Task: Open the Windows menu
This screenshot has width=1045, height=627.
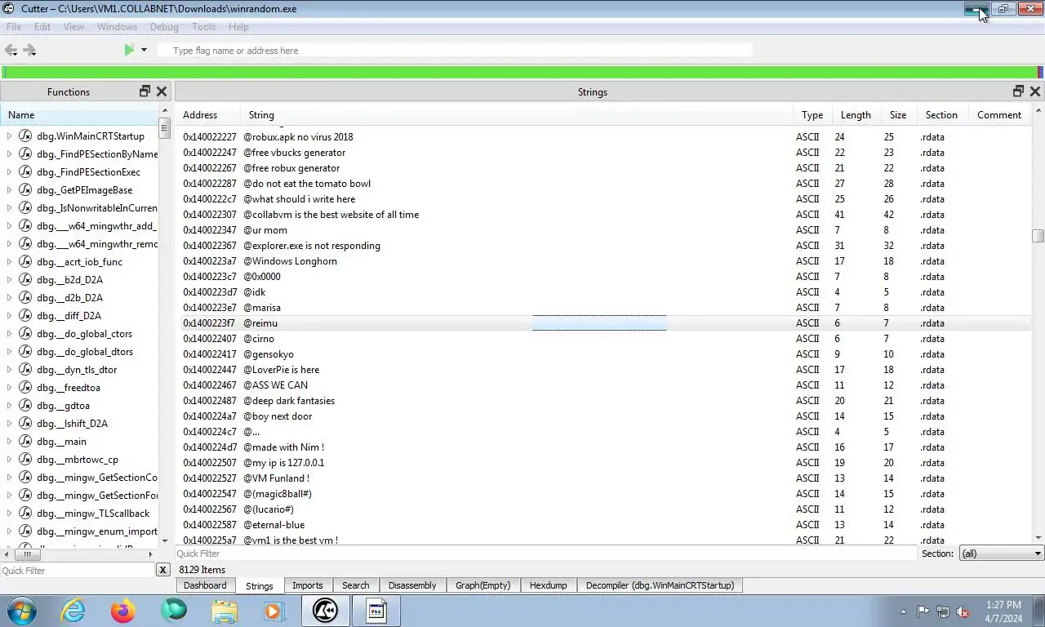Action: [x=117, y=27]
